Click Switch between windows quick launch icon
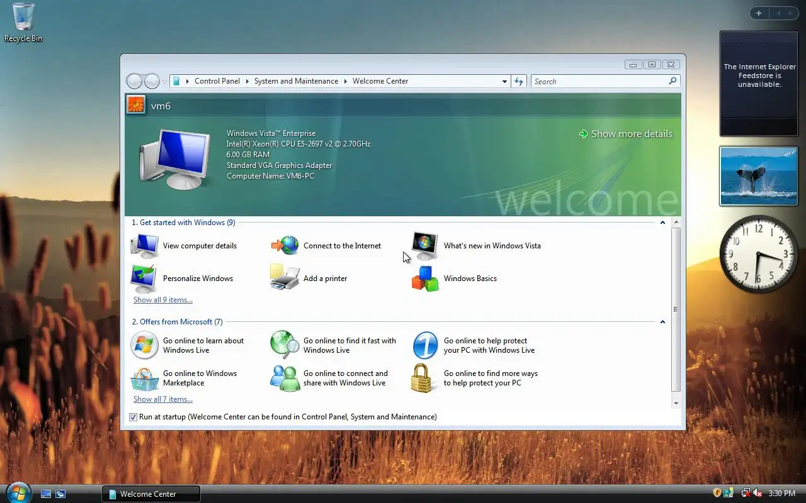 (60, 494)
